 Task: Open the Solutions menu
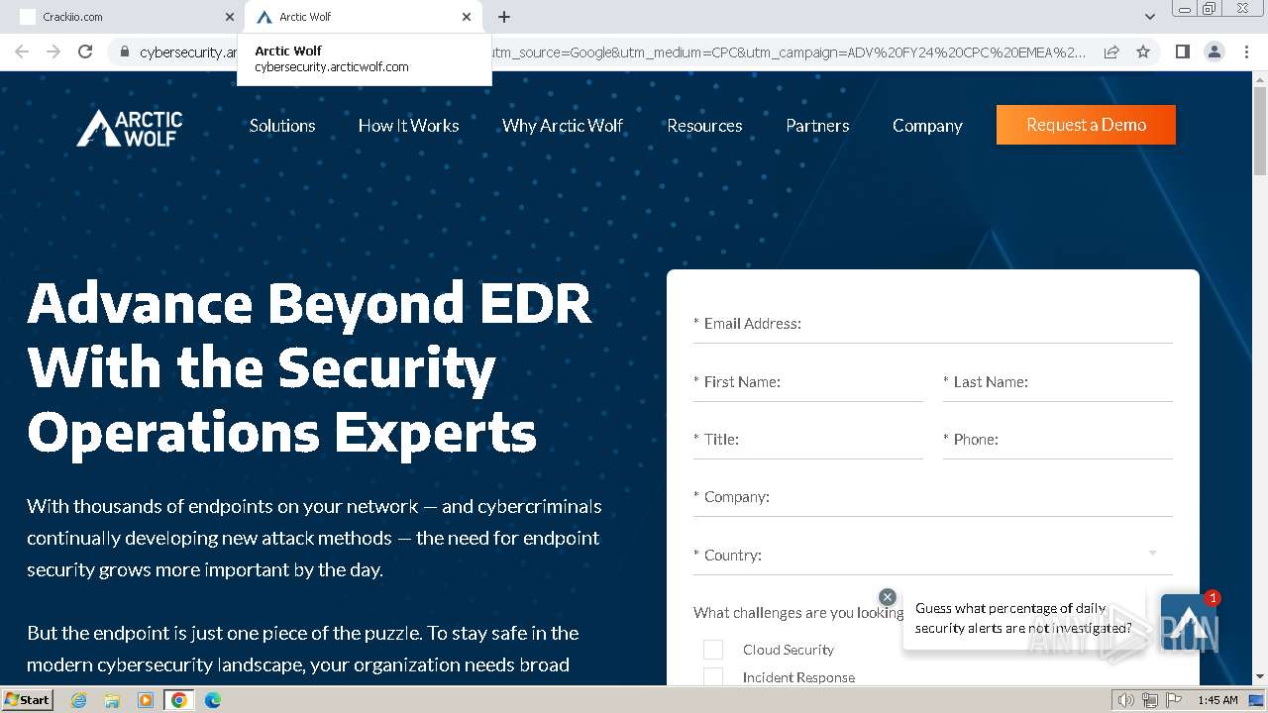point(282,126)
